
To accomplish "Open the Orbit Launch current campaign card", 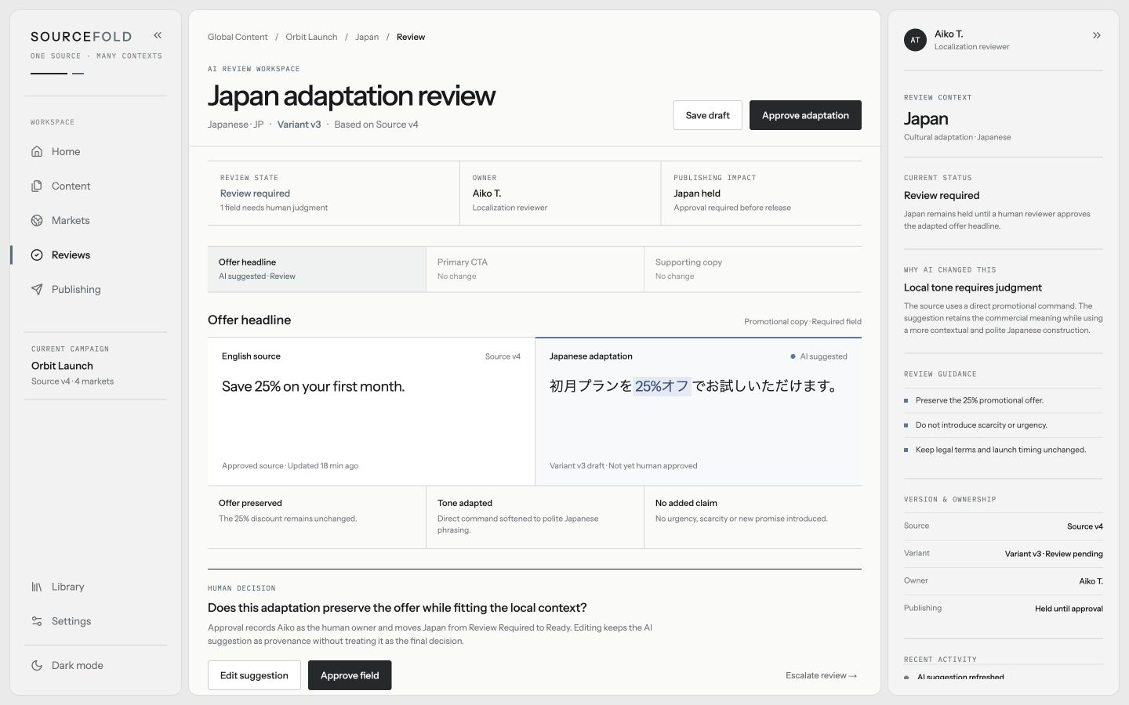I will coord(96,366).
